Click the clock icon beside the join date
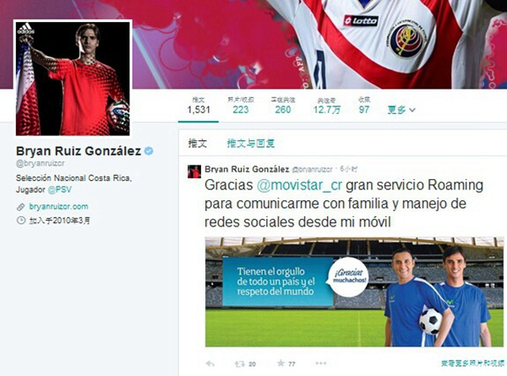The image size is (507, 376). click(20, 221)
